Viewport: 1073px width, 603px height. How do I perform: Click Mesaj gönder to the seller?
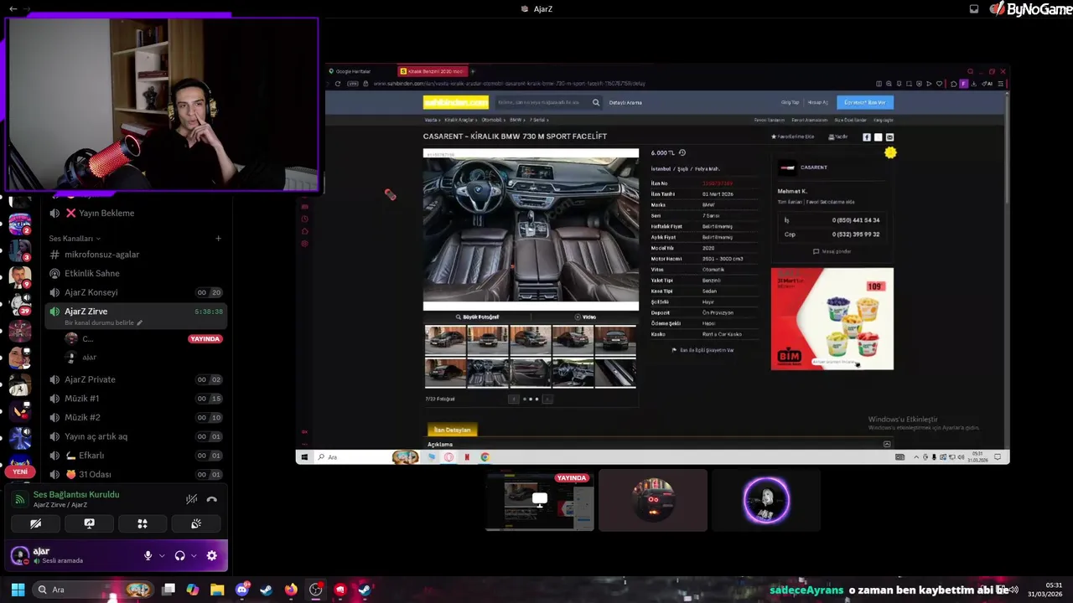point(832,251)
